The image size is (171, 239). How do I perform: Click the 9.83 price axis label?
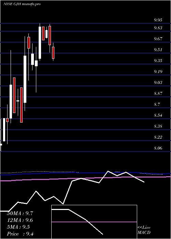pos(158,28)
